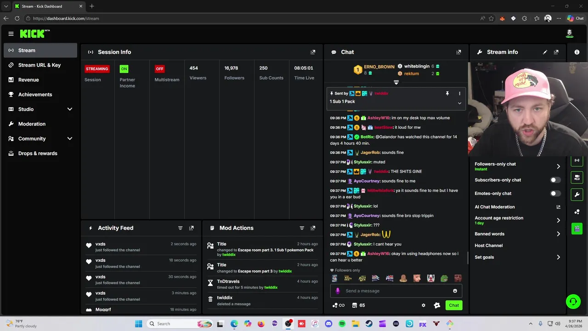The height and width of the screenshot is (331, 588).
Task: Open the emoji picker in chat input
Action: point(455,291)
